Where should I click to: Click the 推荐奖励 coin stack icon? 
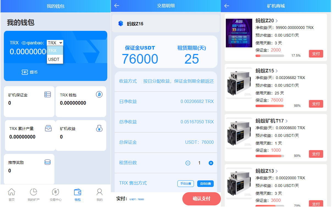[x=48, y=162]
